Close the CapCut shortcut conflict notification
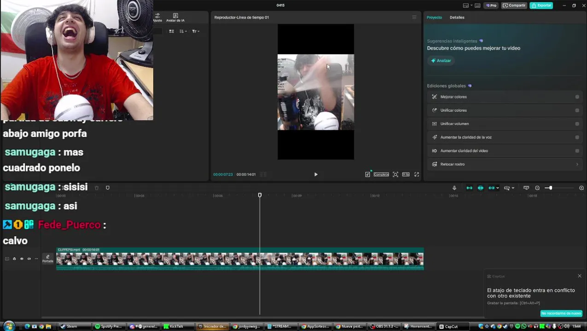Image resolution: width=587 pixels, height=331 pixels. 580,276
